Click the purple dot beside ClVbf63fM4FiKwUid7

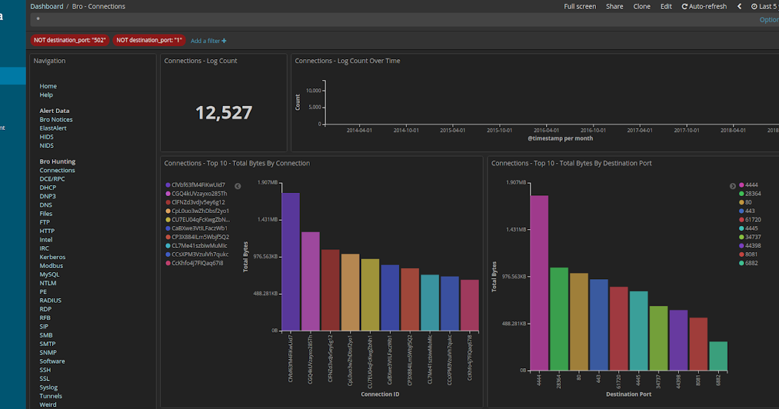(167, 184)
